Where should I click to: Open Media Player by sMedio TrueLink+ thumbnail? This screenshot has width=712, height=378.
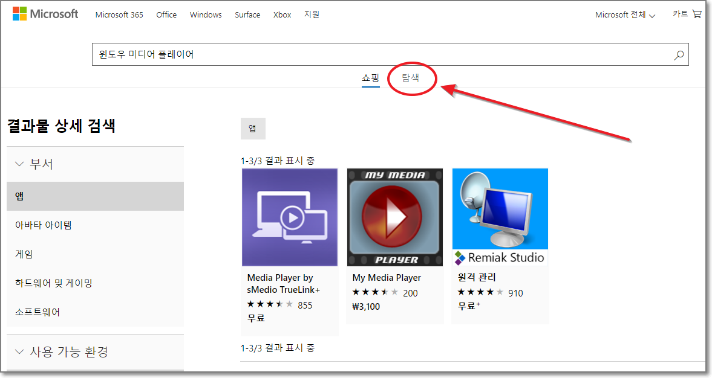(290, 217)
